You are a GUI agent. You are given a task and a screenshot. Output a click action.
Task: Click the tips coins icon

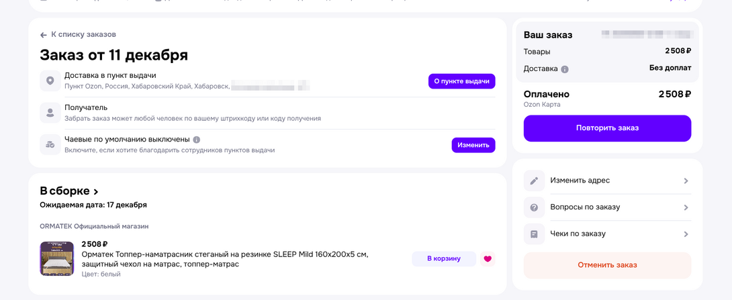coord(50,144)
